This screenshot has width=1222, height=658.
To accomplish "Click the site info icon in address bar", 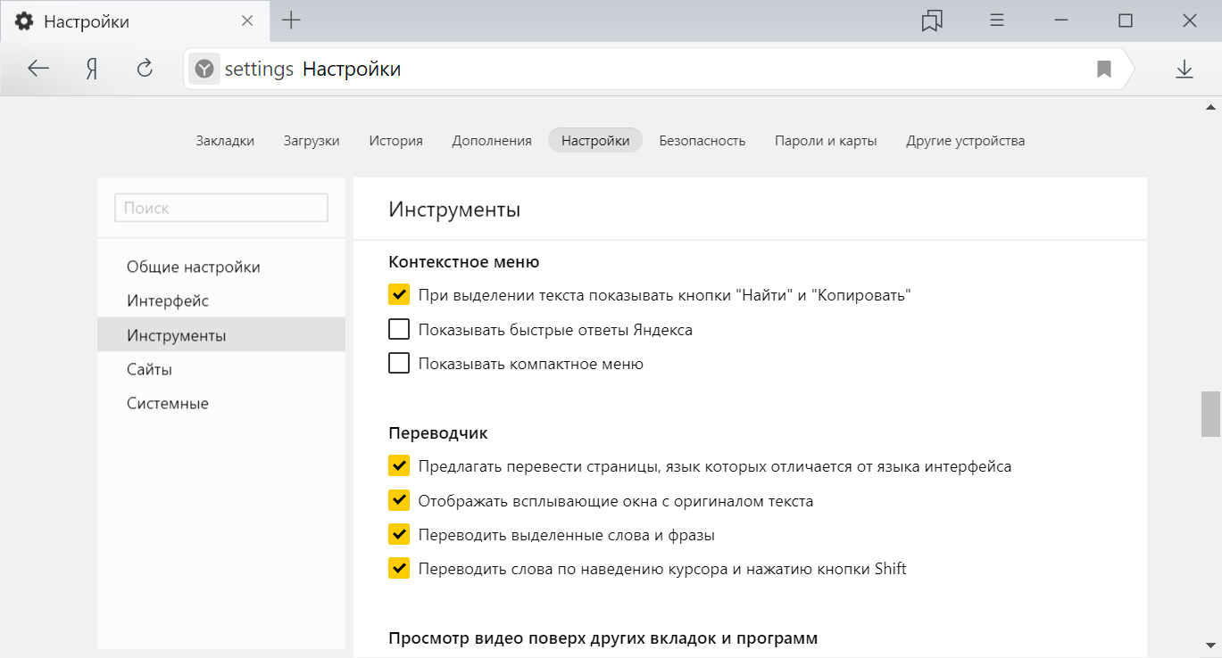I will [204, 69].
